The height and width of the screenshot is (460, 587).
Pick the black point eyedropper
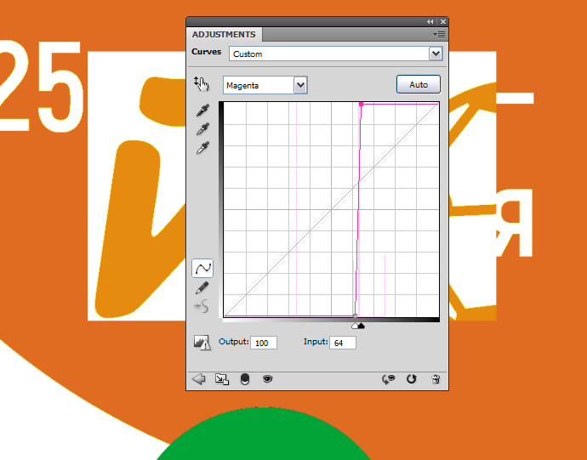202,111
